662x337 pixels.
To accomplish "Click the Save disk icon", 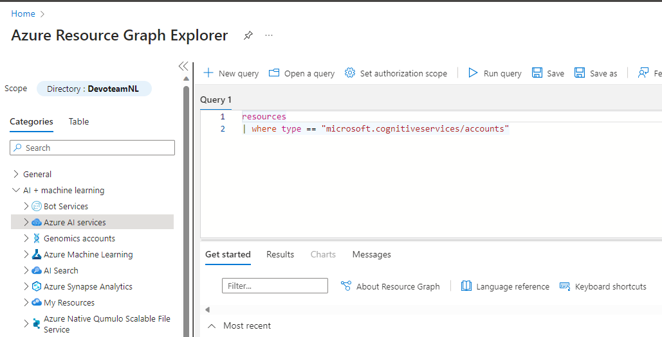I will coord(537,73).
